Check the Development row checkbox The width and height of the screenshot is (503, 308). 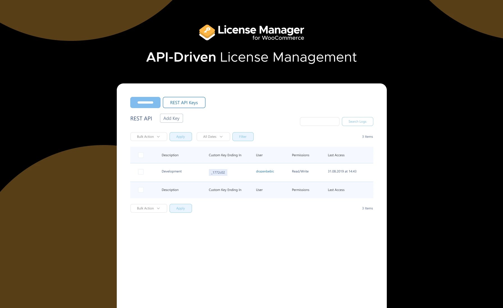pyautogui.click(x=141, y=172)
